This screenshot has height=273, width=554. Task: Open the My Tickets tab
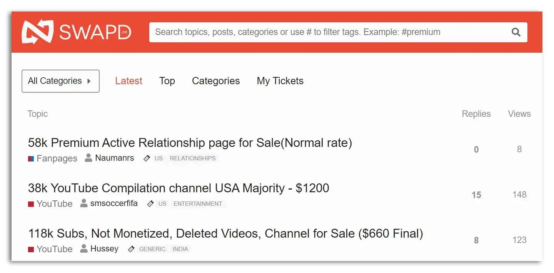(280, 81)
